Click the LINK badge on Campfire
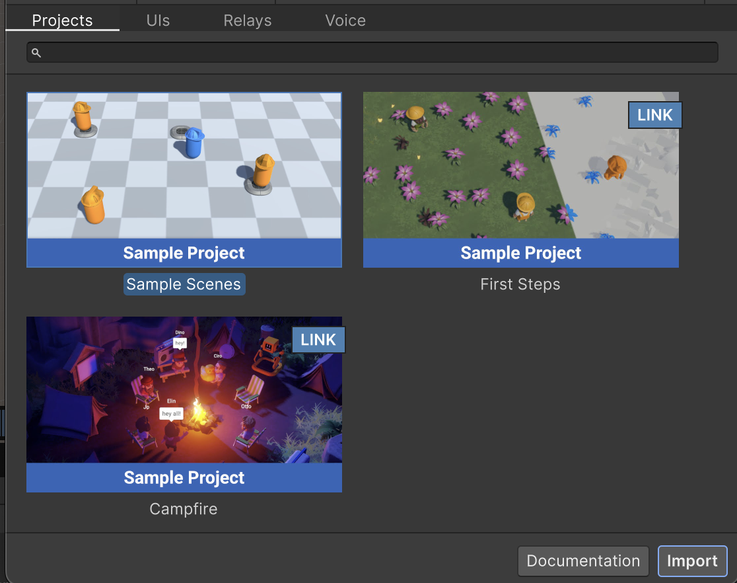The image size is (737, 583). (x=318, y=340)
